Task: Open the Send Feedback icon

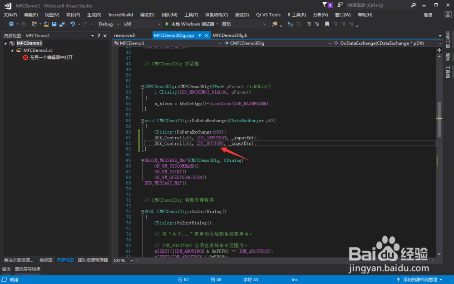Action: click(x=340, y=5)
